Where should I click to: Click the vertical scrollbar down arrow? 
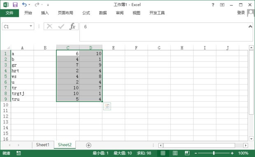point(251,139)
